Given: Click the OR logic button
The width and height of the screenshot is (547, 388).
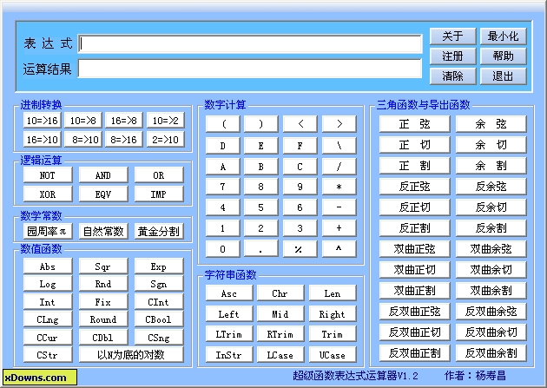Looking at the screenshot, I should point(159,175).
